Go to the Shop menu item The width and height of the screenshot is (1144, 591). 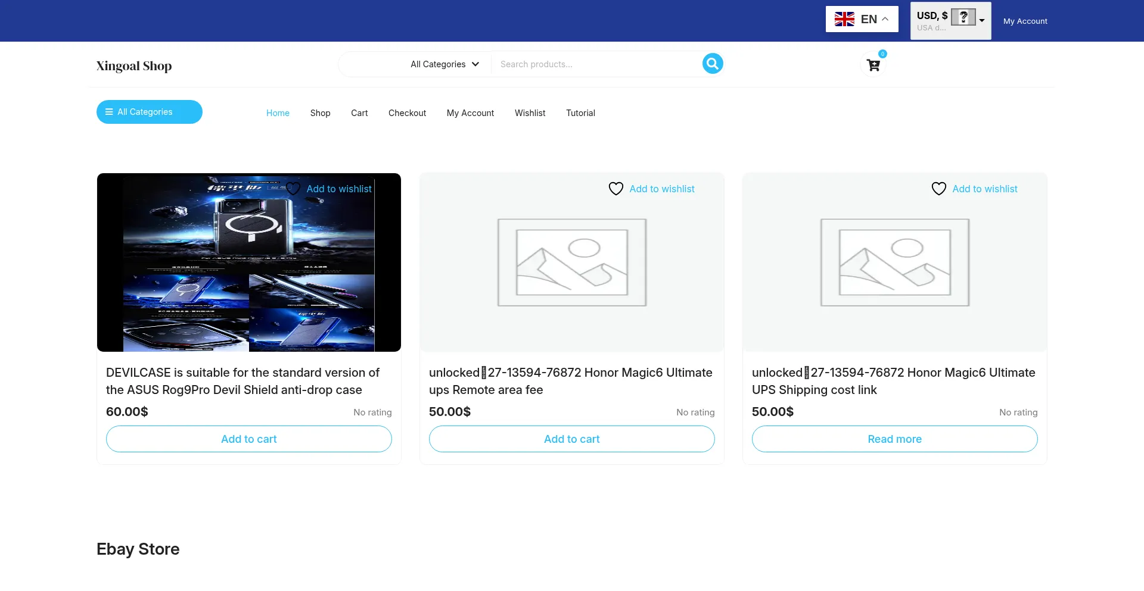(320, 113)
